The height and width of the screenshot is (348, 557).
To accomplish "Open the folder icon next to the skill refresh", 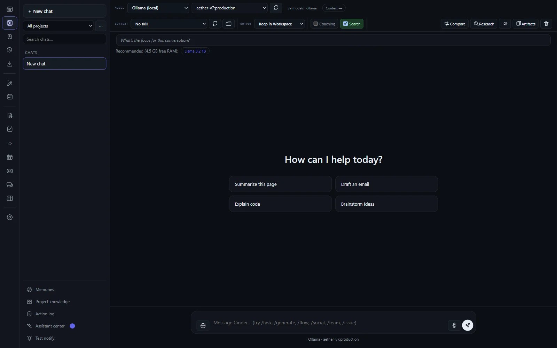I will point(228,24).
